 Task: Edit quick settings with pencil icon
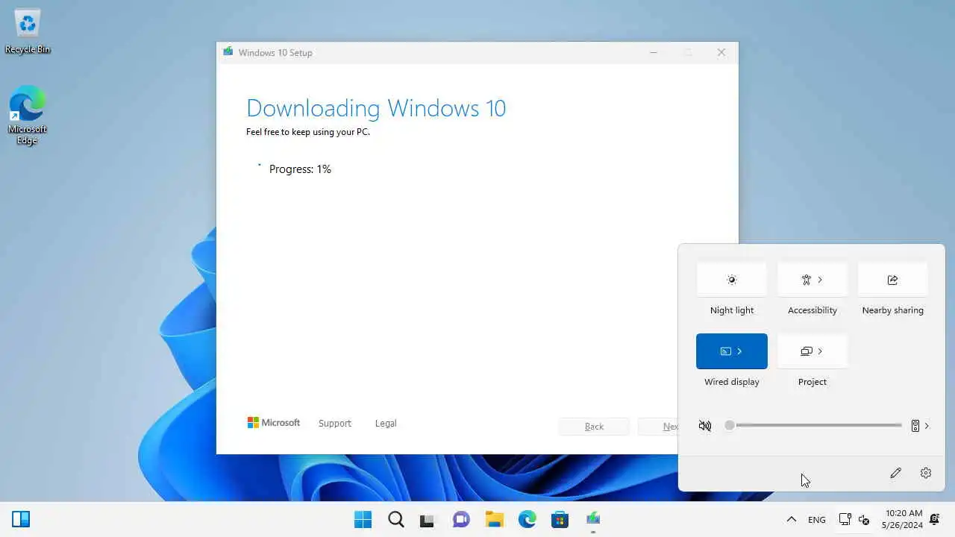(895, 473)
